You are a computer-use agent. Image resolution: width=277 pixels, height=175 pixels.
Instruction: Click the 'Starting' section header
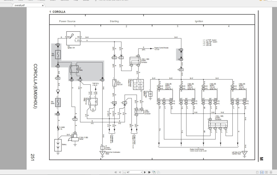(114, 21)
